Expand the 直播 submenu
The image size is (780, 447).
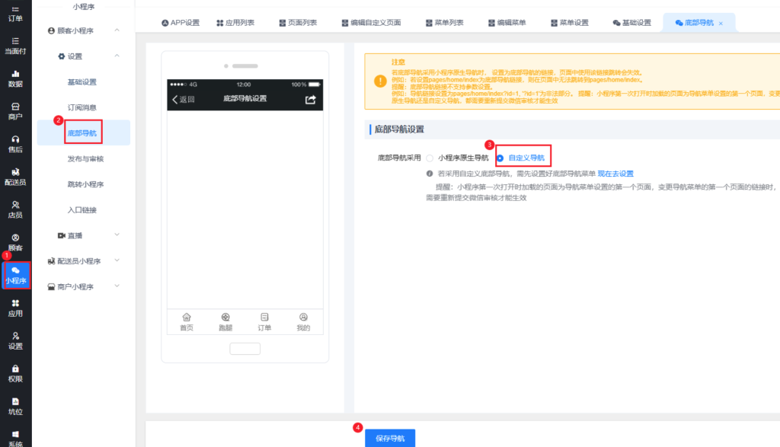(x=117, y=235)
